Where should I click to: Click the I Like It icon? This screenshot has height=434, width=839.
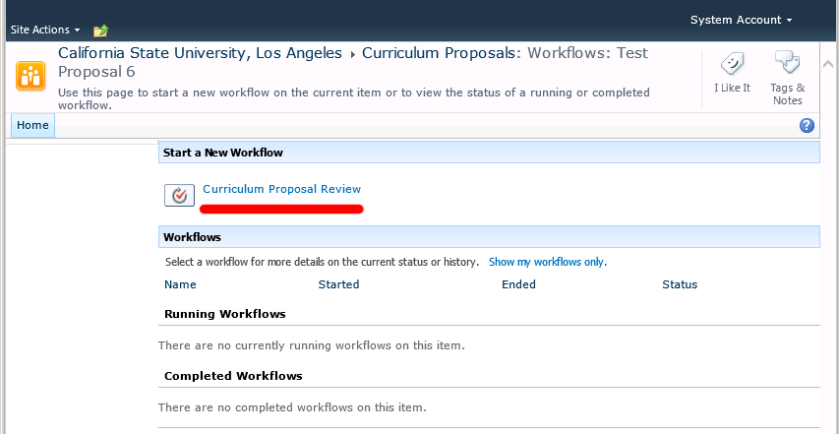[732, 65]
